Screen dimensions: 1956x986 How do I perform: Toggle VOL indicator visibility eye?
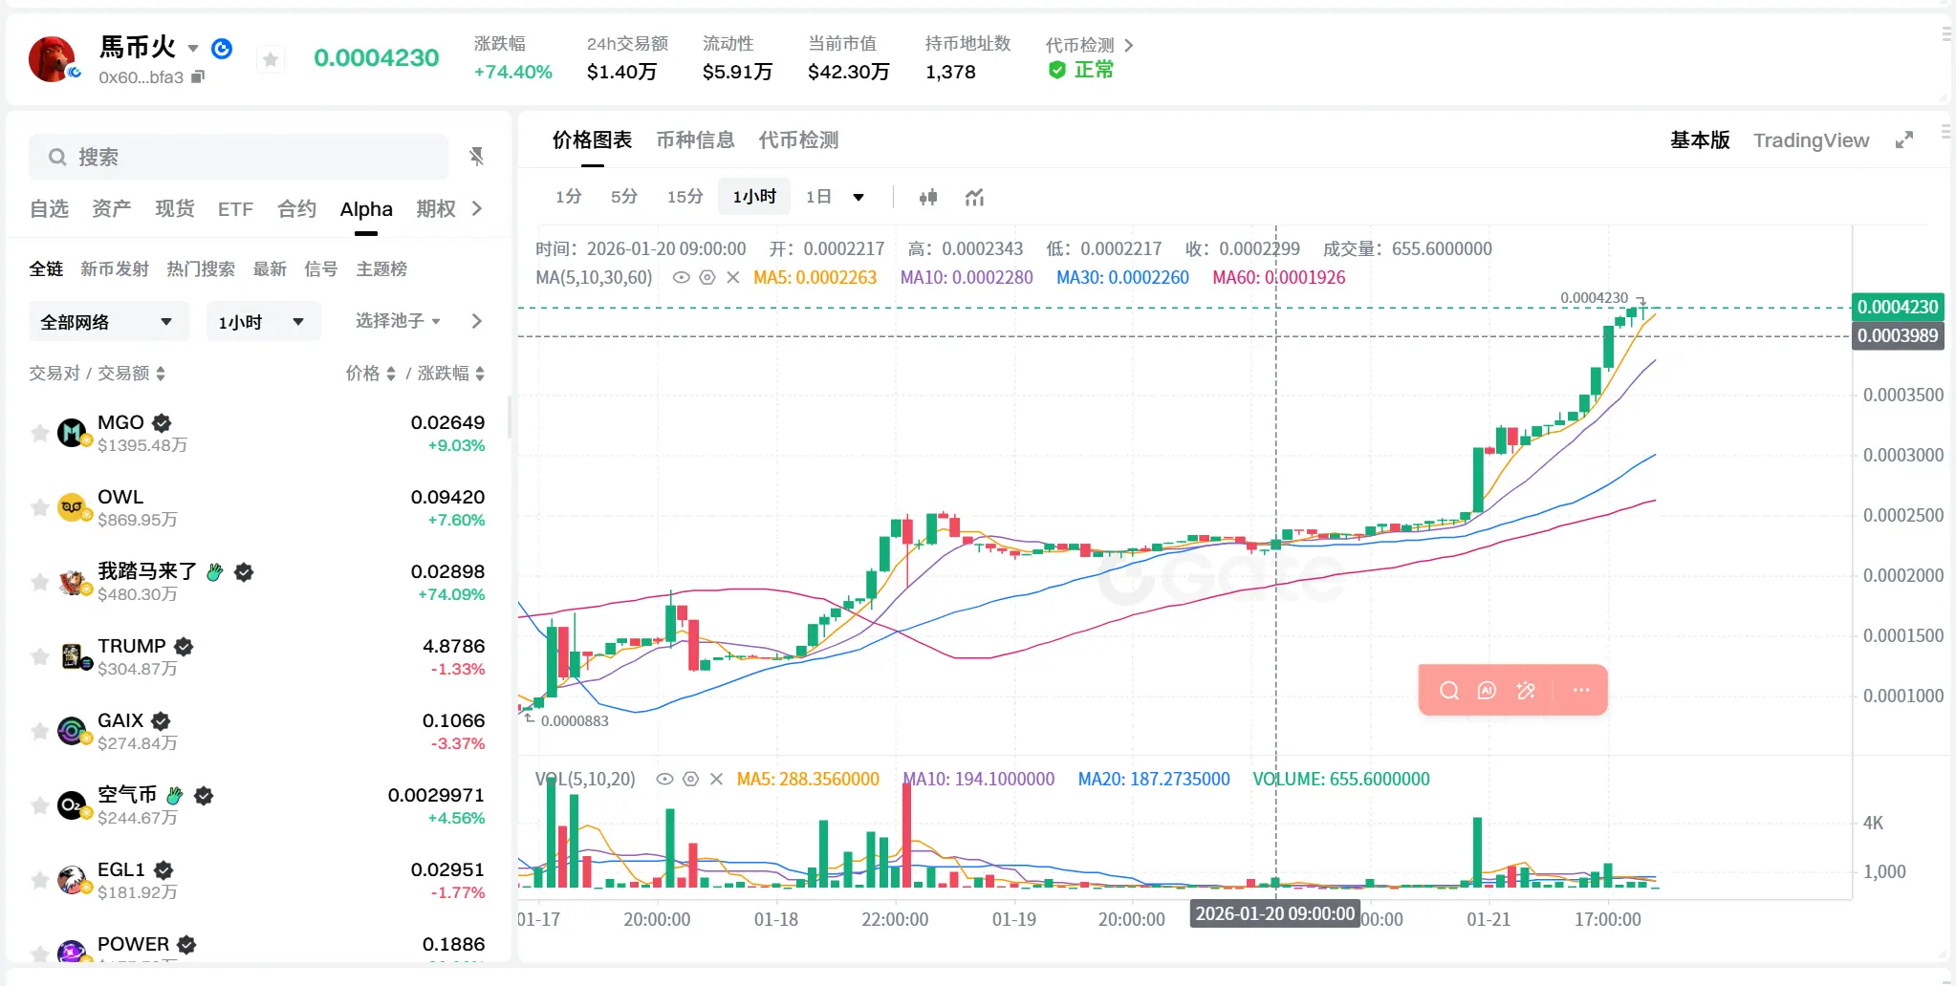pyautogui.click(x=664, y=780)
